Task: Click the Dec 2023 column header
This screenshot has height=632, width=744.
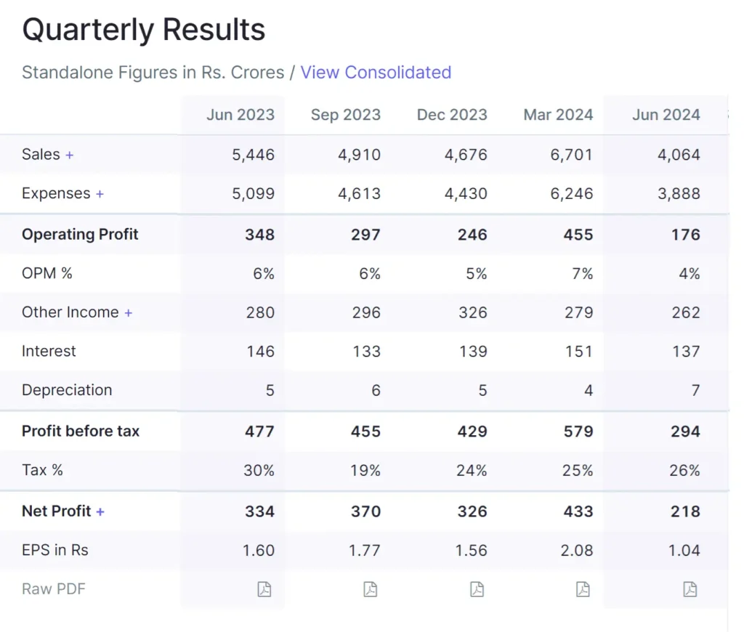Action: click(452, 115)
